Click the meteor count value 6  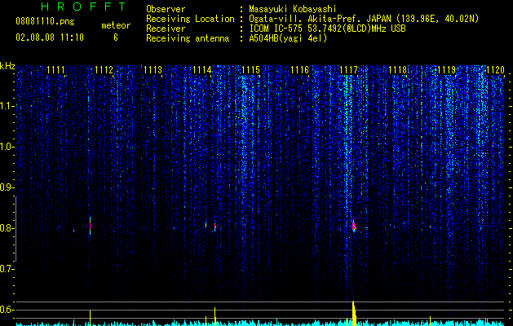116,37
